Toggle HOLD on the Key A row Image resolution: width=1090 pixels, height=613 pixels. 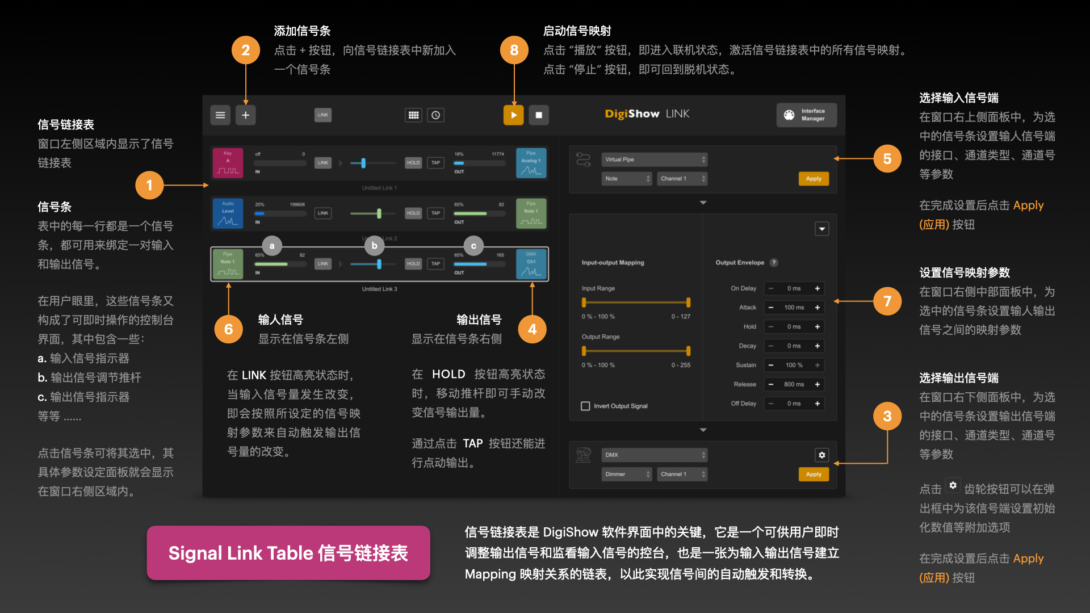coord(413,163)
